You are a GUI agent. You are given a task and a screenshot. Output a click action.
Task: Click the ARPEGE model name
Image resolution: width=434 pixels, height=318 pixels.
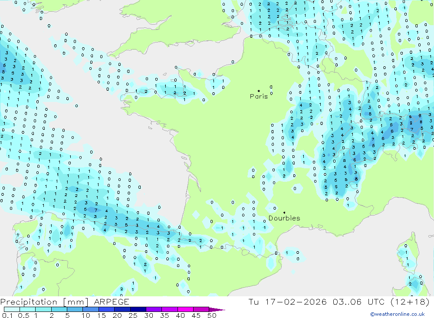[x=112, y=302]
